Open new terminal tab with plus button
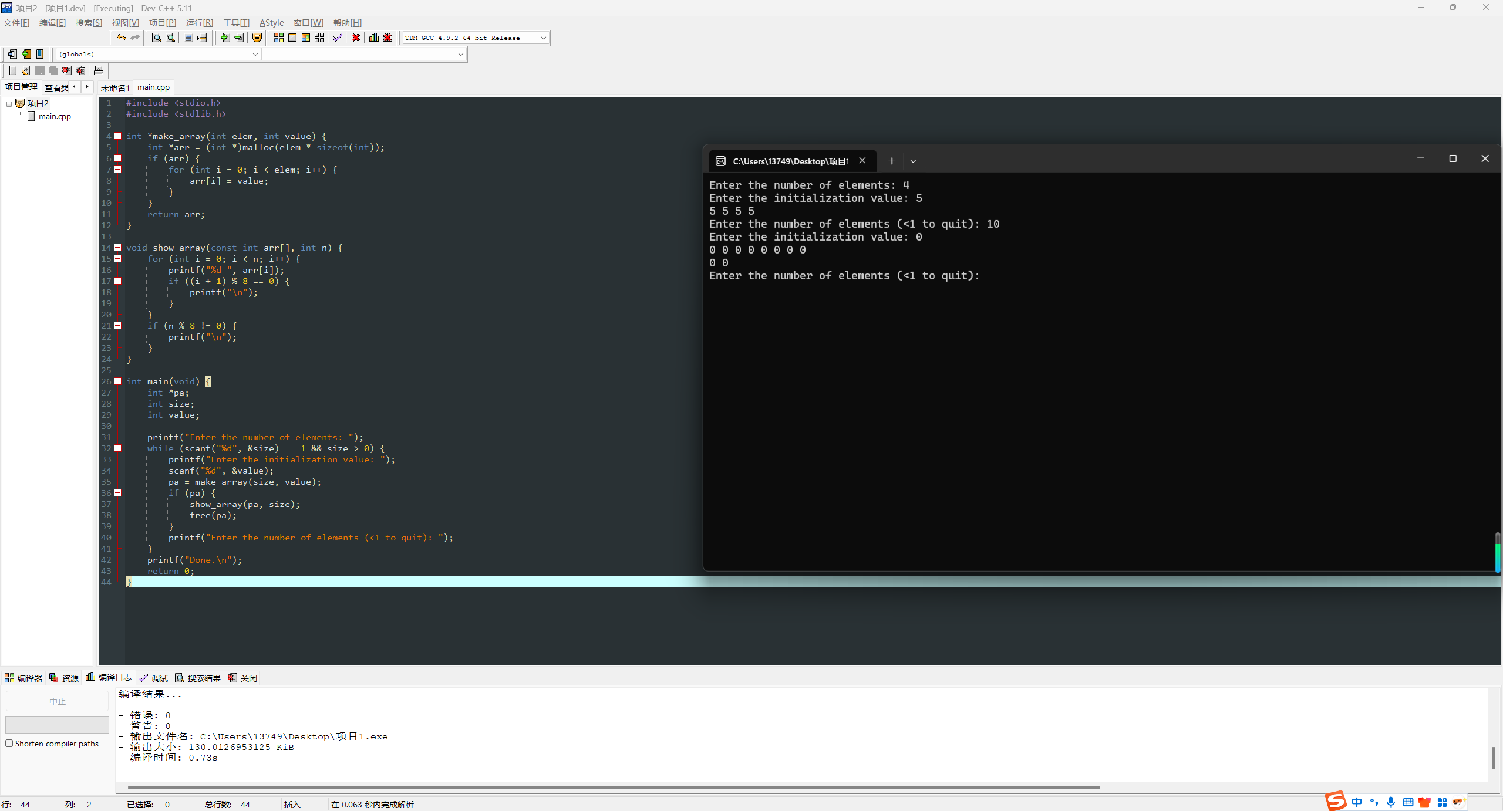Viewport: 1503px width, 811px height. coord(891,161)
